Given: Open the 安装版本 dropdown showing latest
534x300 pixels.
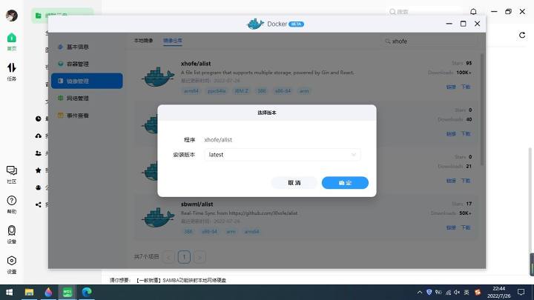Looking at the screenshot, I should coord(283,155).
